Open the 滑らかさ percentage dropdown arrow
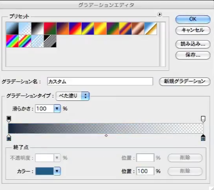The height and width of the screenshot is (190, 214). (x=57, y=109)
